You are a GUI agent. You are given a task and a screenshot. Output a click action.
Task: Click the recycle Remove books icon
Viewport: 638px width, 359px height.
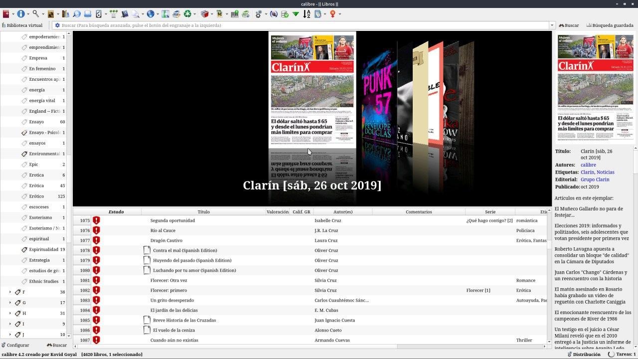(187, 14)
